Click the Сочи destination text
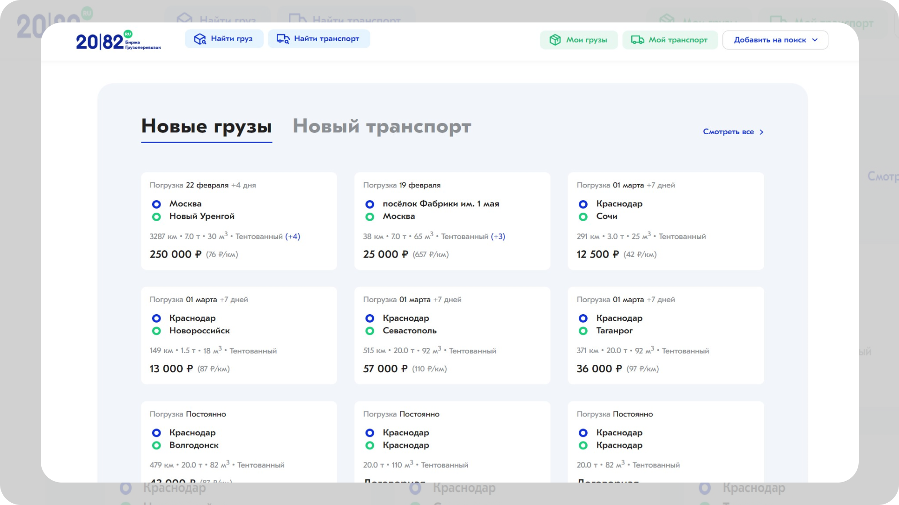This screenshot has height=505, width=899. click(607, 216)
